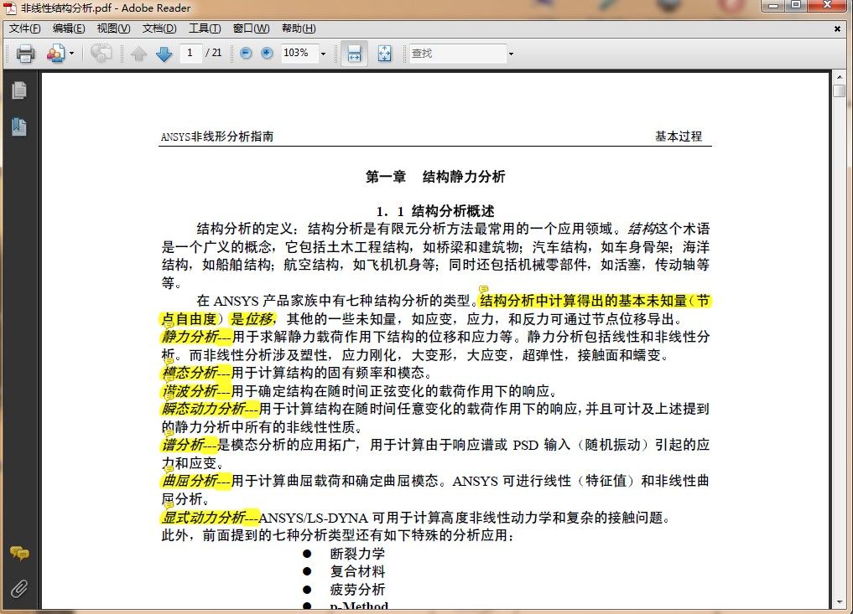This screenshot has height=614, width=853.
Task: Toggle the fit full page view mode
Action: pyautogui.click(x=384, y=54)
